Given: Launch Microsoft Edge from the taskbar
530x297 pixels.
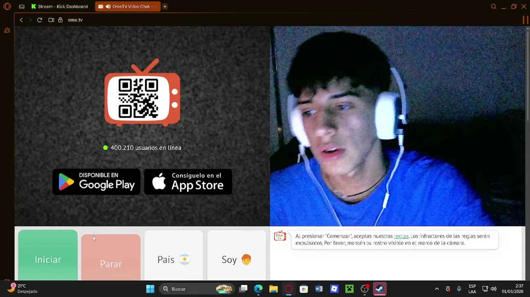Looking at the screenshot, I should click(x=258, y=289).
